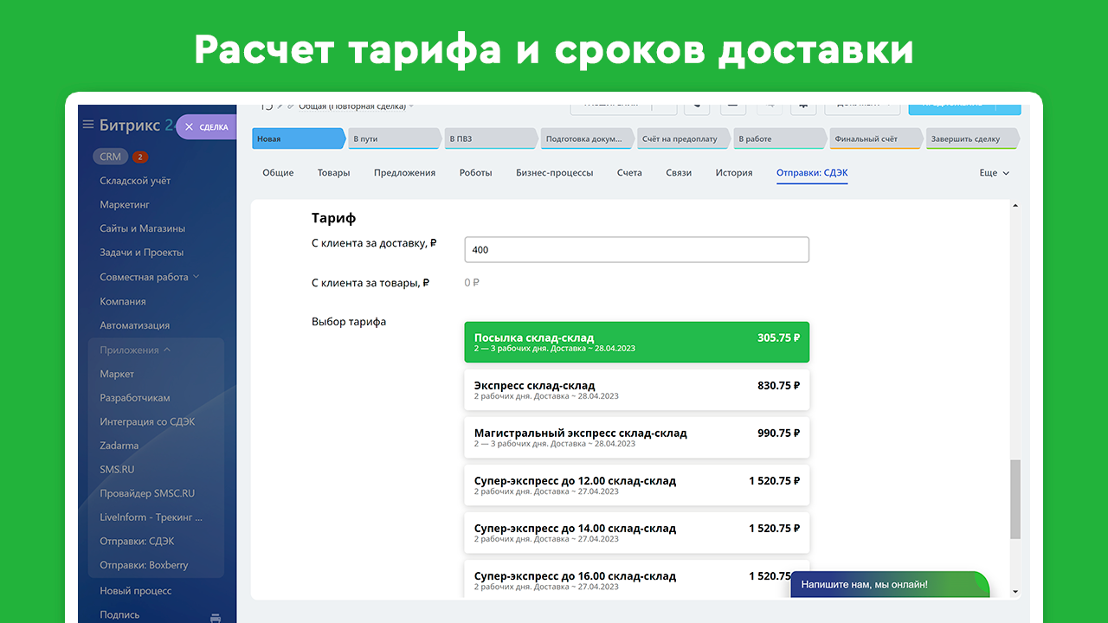Click the delivery cost input field
The image size is (1108, 623).
tap(636, 250)
